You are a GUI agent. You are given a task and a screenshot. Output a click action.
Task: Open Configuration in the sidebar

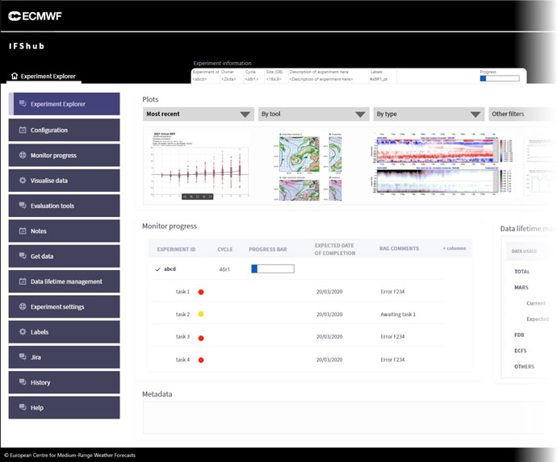tap(65, 130)
